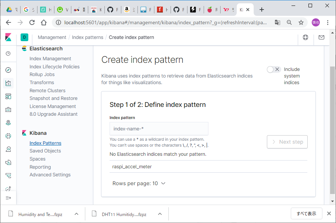Open Machine Learning icon in sidebar
Image resolution: width=336 pixels, height=223 pixels.
point(8,136)
